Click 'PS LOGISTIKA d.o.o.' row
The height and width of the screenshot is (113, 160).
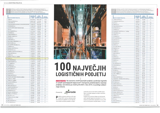[x=27, y=67]
